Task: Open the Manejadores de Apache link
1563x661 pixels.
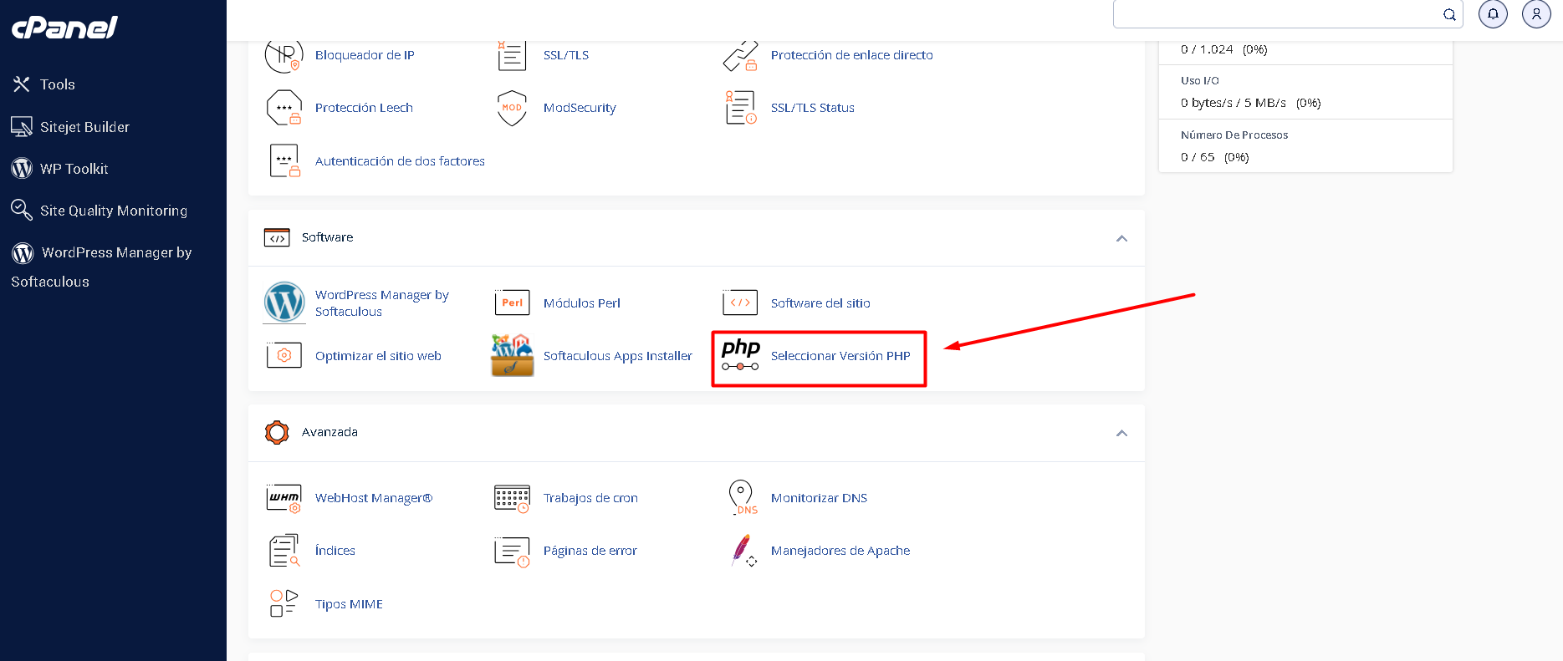Action: 840,551
